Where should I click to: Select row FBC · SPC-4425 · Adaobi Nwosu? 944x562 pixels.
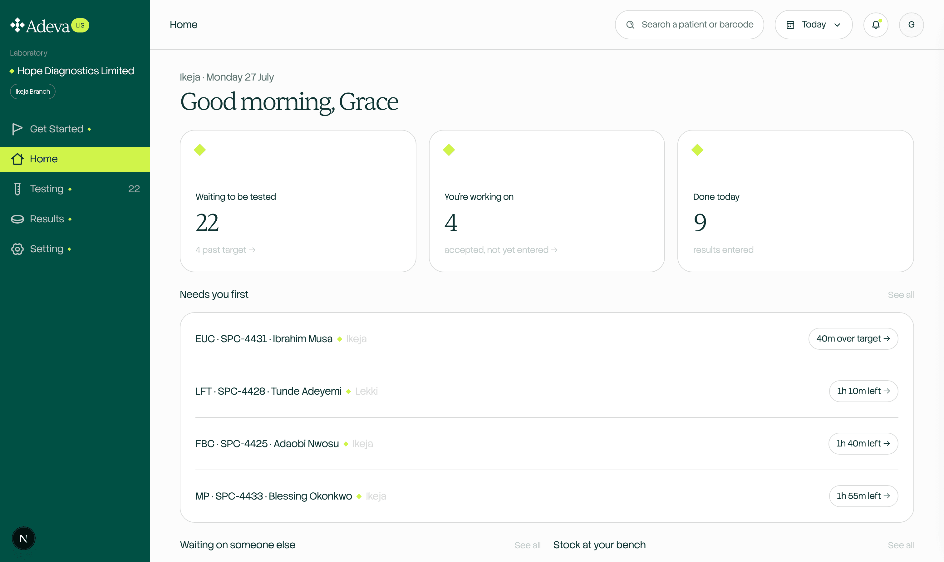(x=547, y=443)
